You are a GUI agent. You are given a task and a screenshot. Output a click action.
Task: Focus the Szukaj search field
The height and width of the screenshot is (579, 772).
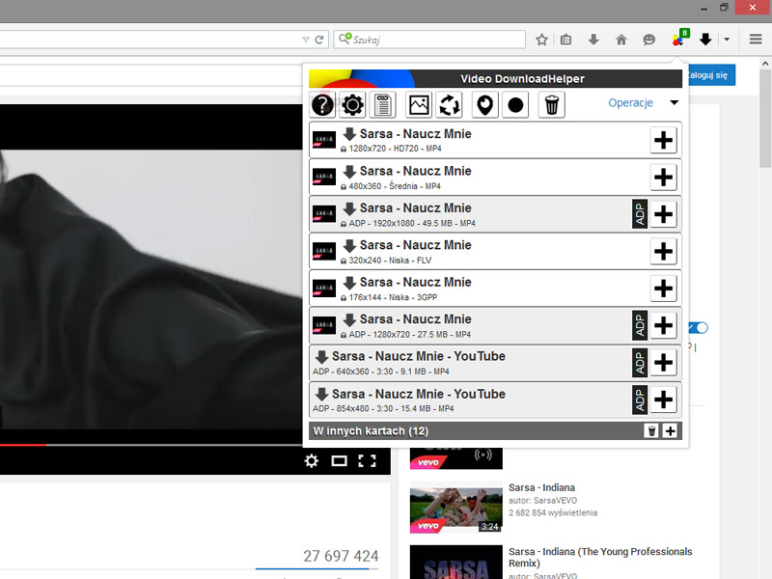(429, 40)
